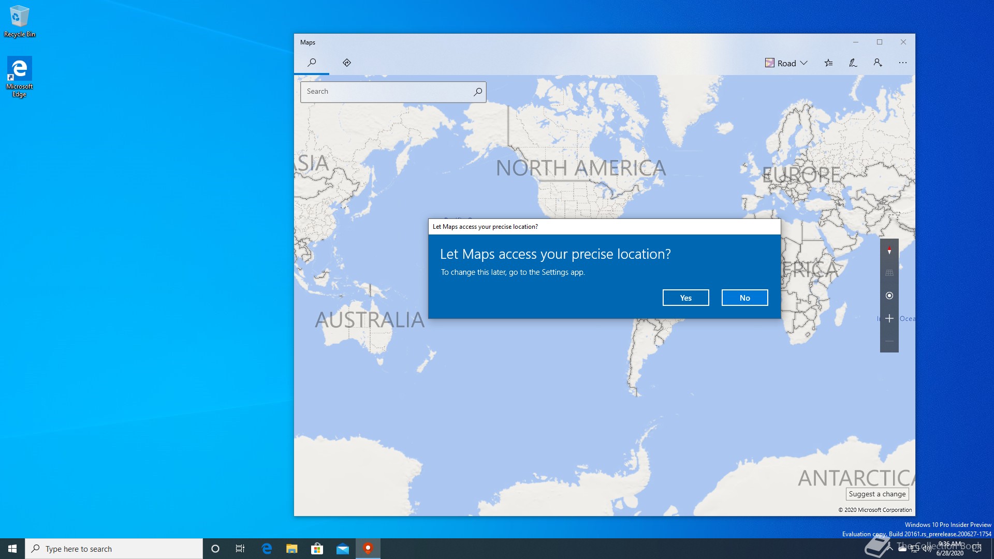Zoom in with the plus icon
994x559 pixels.
(889, 318)
